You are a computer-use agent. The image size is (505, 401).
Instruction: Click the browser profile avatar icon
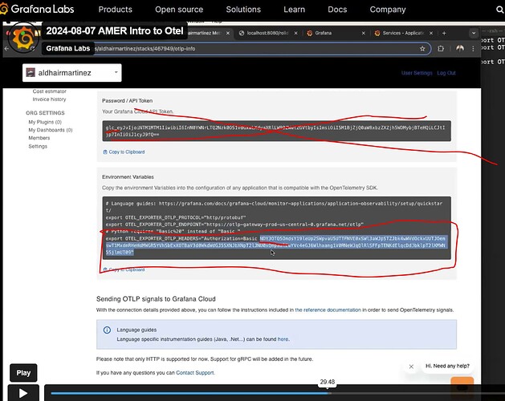(460, 49)
